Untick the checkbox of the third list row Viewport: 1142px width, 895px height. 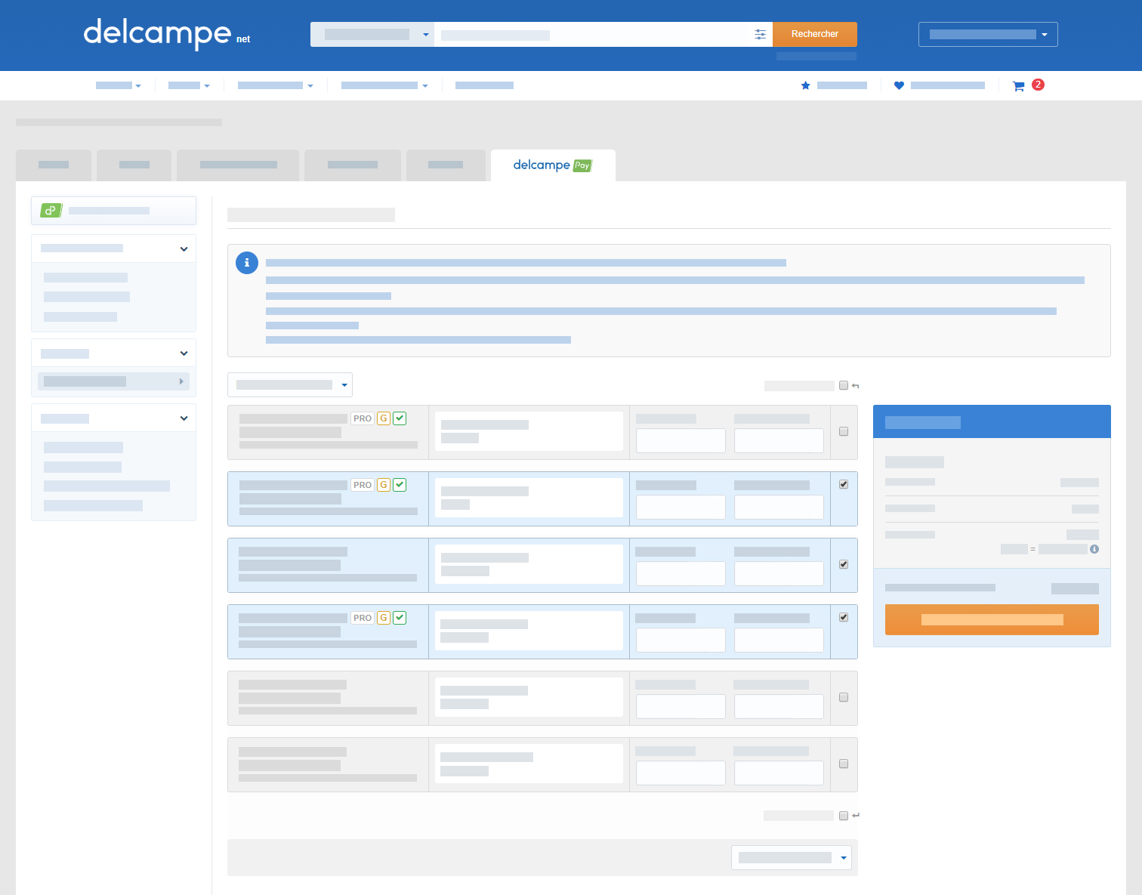(x=844, y=564)
